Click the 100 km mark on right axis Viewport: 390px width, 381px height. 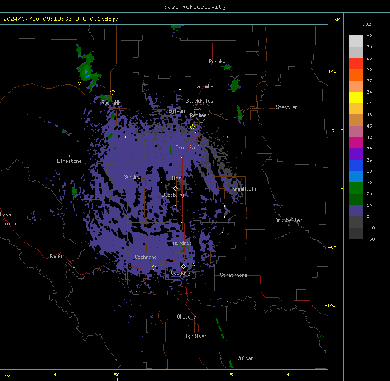point(332,71)
